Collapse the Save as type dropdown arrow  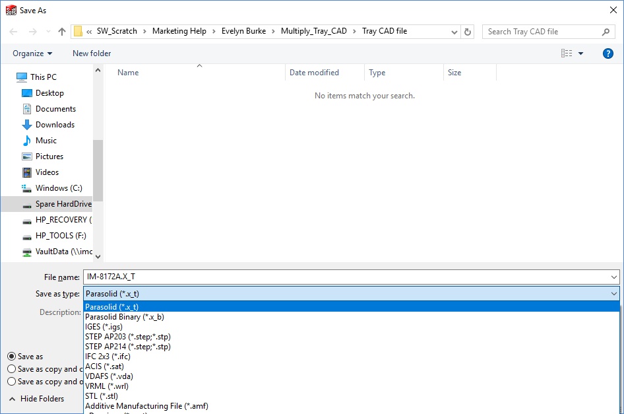click(x=613, y=294)
